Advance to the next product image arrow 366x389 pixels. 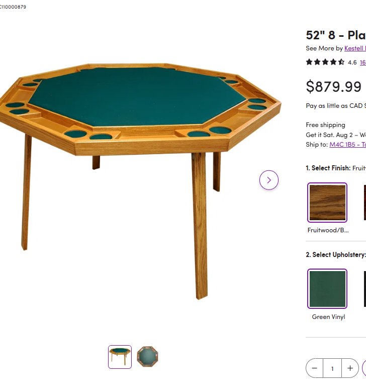(269, 180)
